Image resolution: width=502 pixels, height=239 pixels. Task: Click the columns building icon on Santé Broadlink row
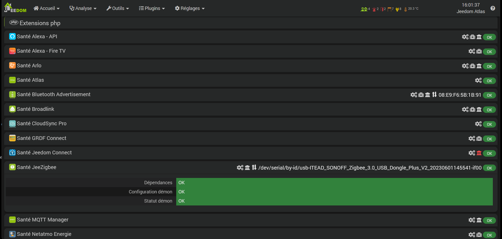479,110
